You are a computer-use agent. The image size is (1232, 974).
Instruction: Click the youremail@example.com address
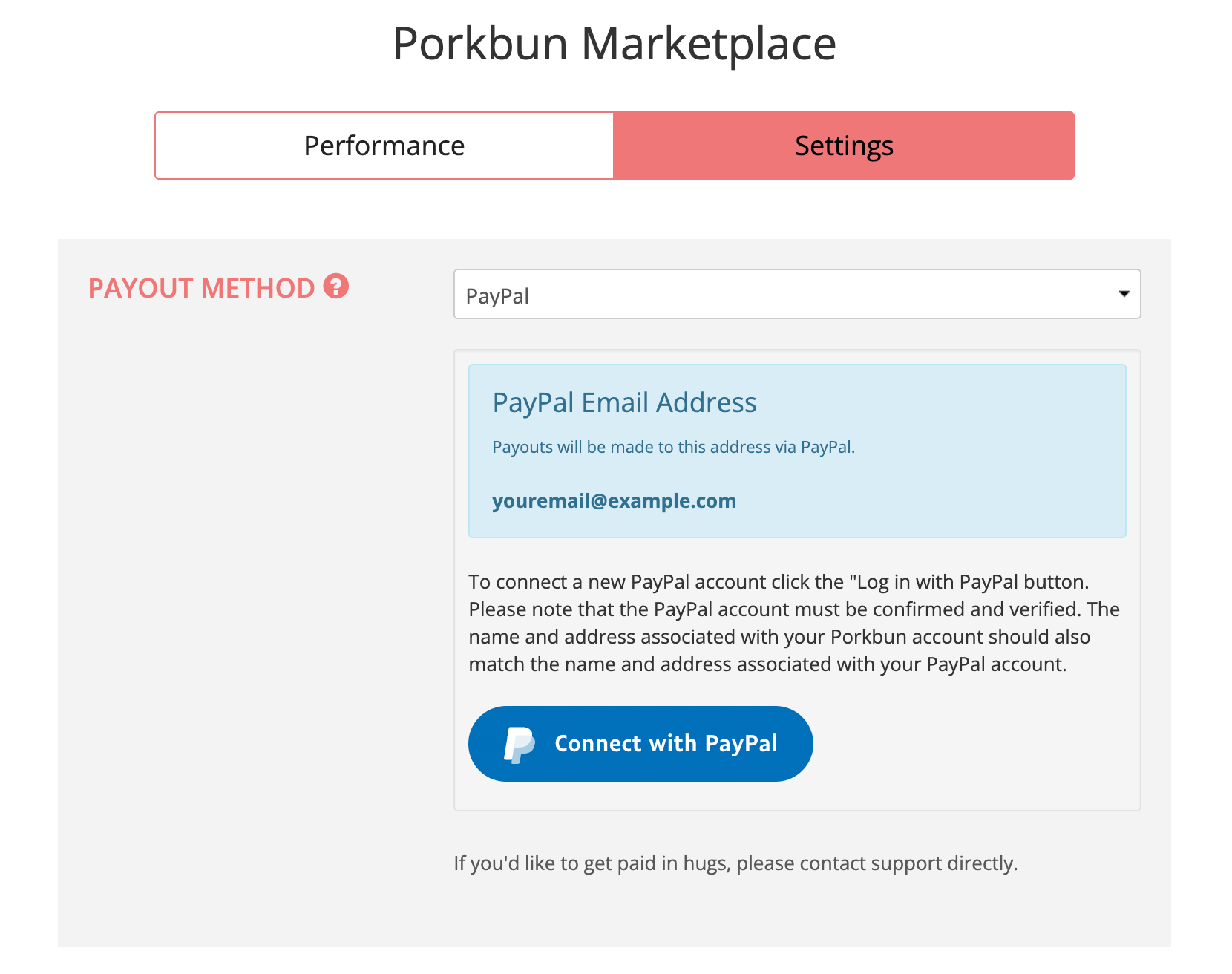(615, 501)
